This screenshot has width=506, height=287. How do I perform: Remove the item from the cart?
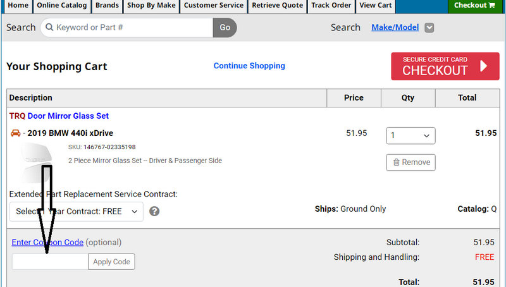point(410,162)
